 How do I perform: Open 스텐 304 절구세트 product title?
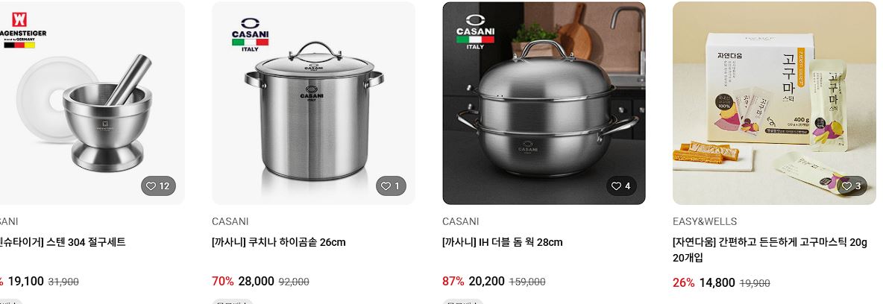pos(63,242)
